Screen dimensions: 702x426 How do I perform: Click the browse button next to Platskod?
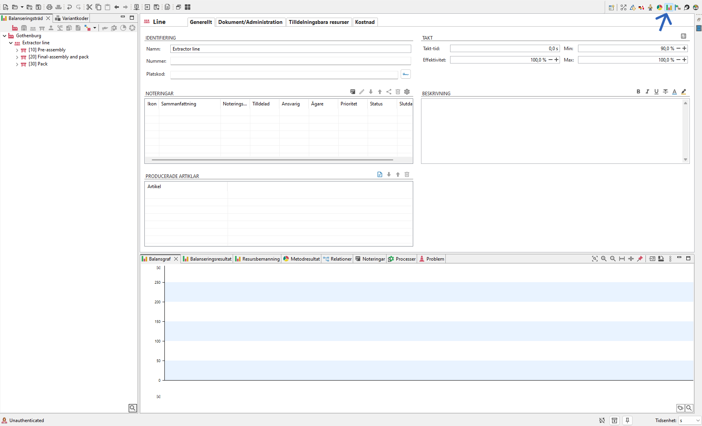point(406,74)
